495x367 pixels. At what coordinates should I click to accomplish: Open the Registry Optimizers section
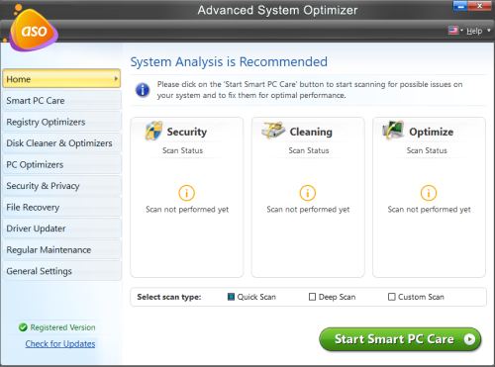[61, 122]
